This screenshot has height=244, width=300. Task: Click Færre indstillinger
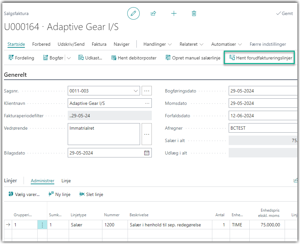tap(268, 44)
